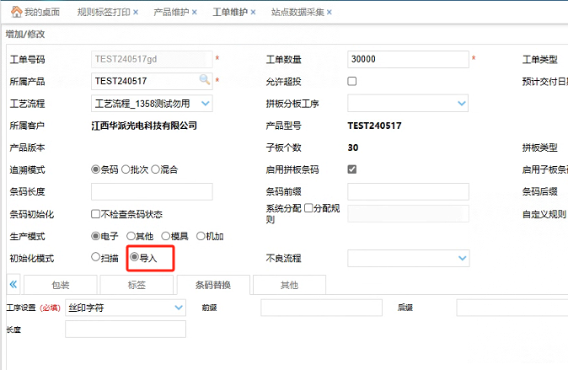Close the 工单维护 tab
Image resolution: width=568 pixels, height=370 pixels.
(x=256, y=13)
